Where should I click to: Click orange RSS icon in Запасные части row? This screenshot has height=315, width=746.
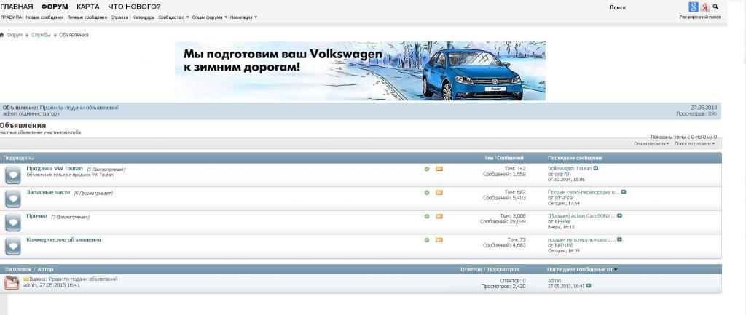439,193
